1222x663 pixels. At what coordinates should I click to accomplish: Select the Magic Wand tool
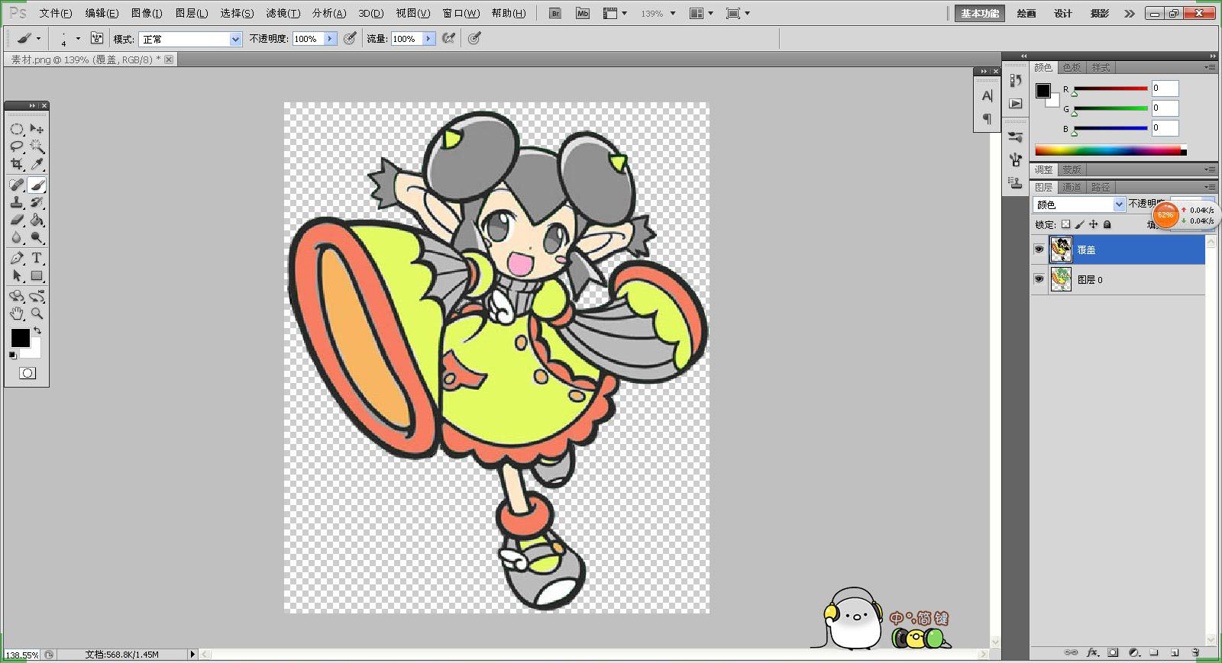pos(37,146)
